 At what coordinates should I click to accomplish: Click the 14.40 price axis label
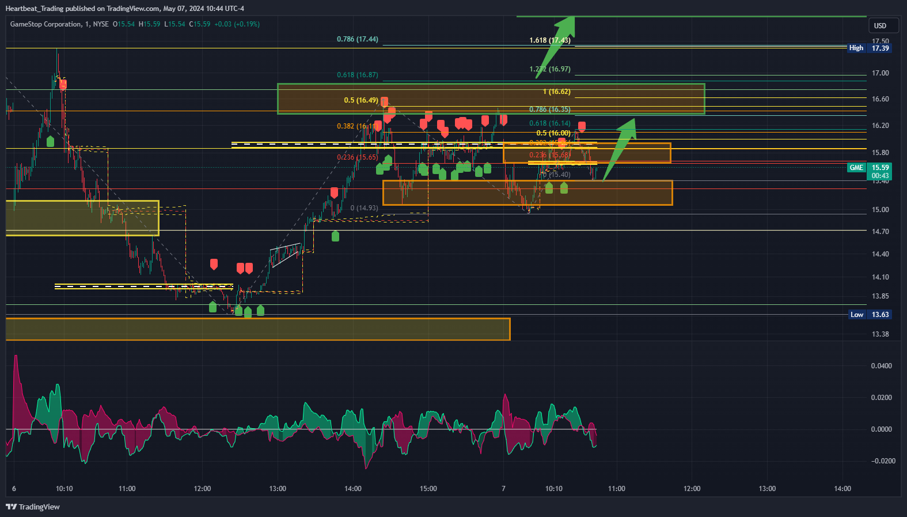(x=880, y=254)
